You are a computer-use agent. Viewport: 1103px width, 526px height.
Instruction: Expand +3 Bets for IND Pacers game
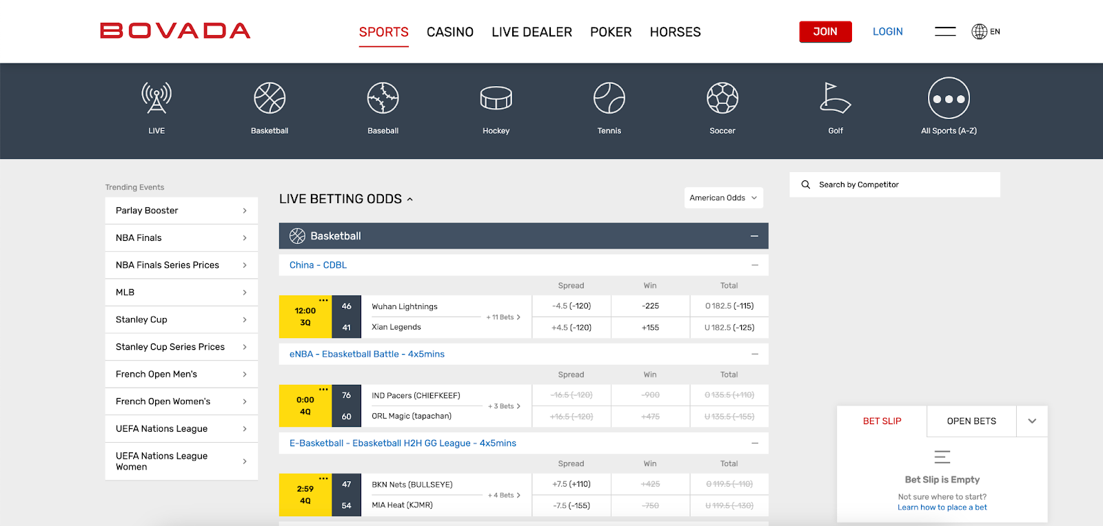[x=504, y=406]
